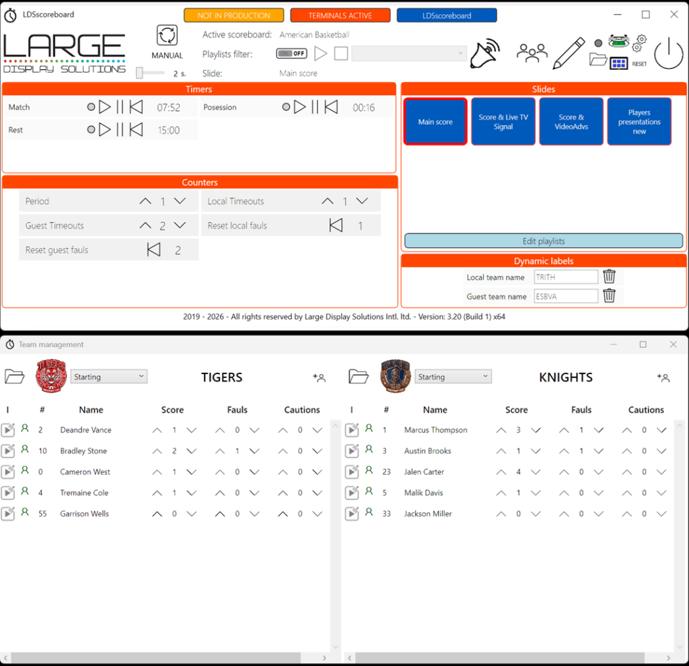This screenshot has height=666, width=689.
Task: Open the empty playlist dropdown
Action: [408, 54]
